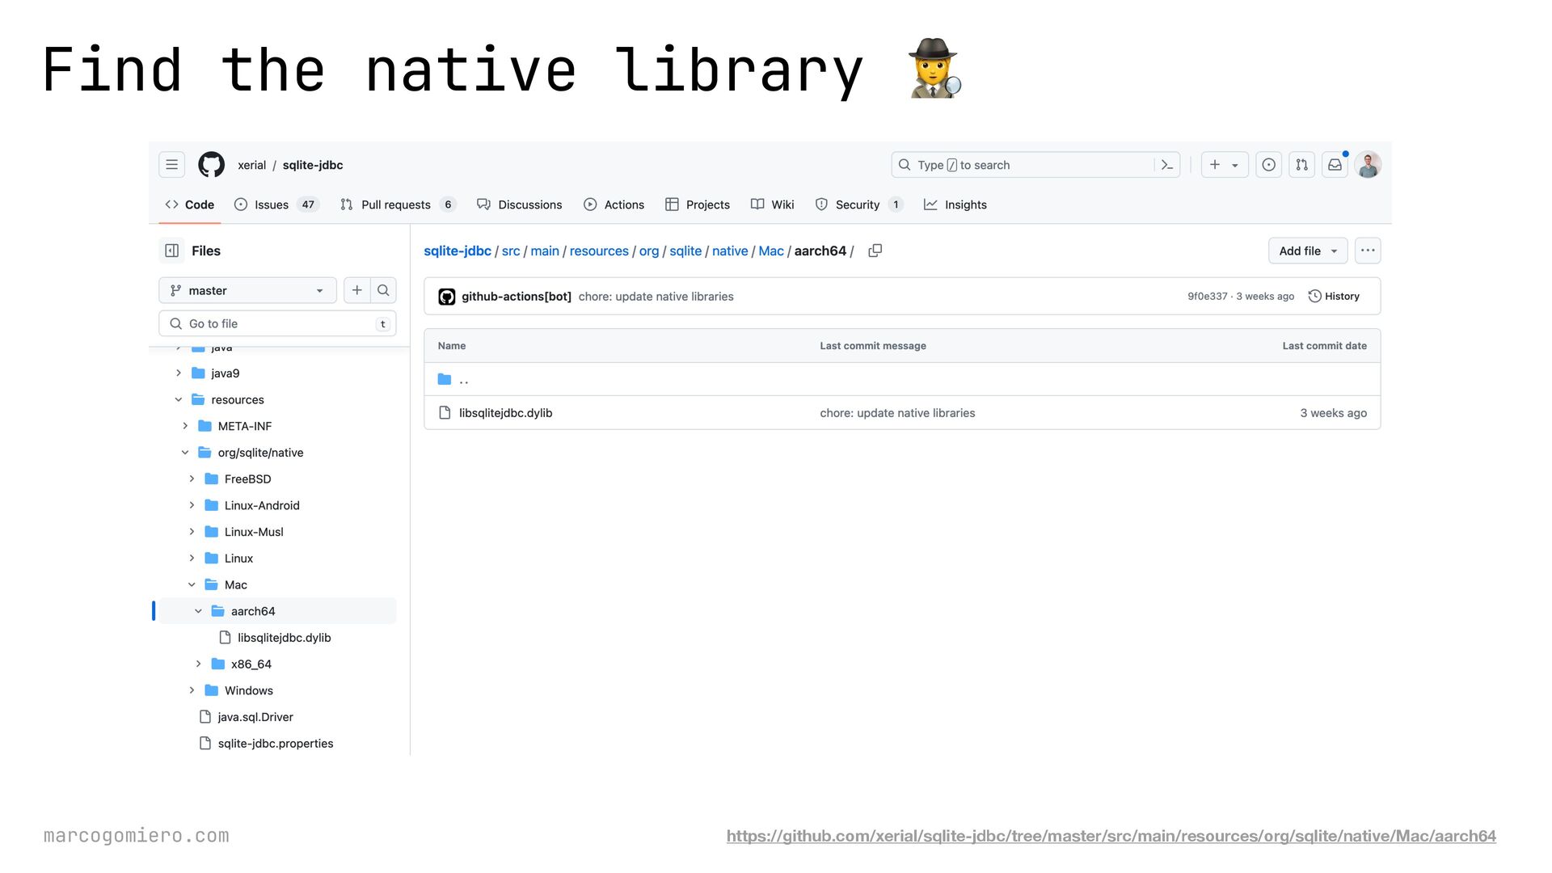The image size is (1552, 873).
Task: Open the parent directory folder icon
Action: (445, 379)
